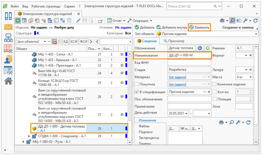Image resolution: width=262 pixels, height=155 pixels.
Task: Click the magnifier icon in Изменения panel
Action: [232, 122]
